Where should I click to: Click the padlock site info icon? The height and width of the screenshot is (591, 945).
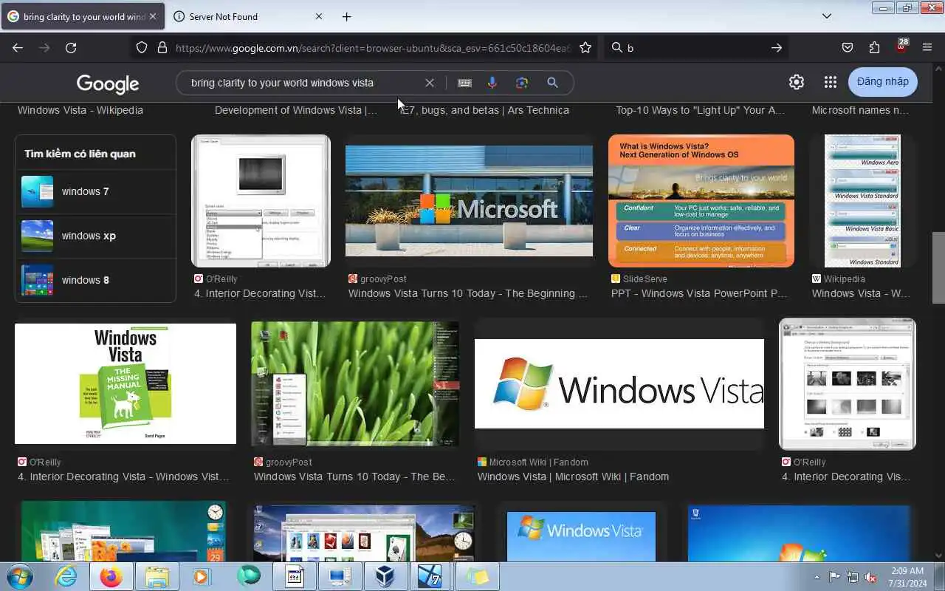point(162,47)
